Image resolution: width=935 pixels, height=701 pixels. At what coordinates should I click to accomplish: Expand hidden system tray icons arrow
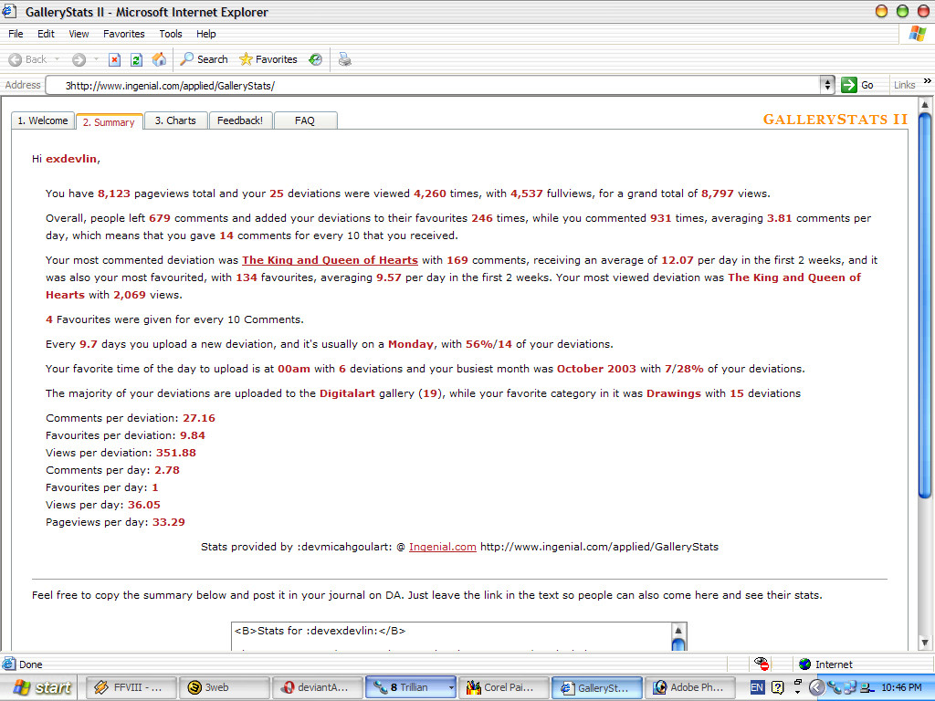[816, 687]
